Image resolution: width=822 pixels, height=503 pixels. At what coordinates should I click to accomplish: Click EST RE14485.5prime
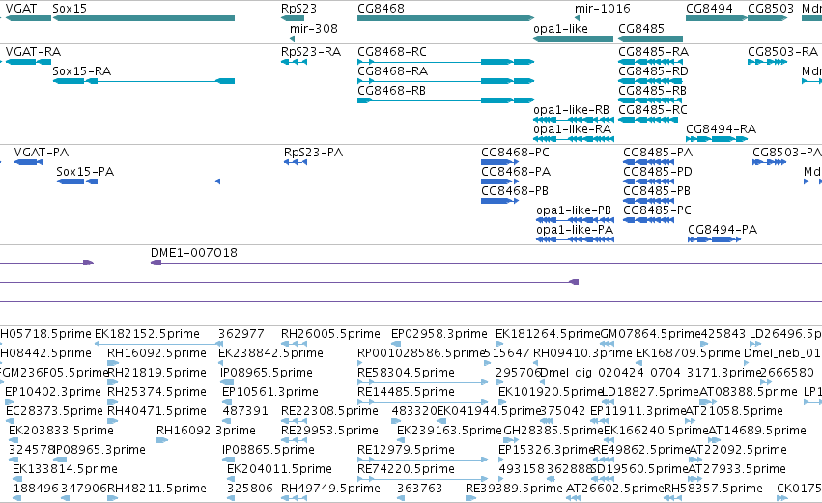pos(406,392)
